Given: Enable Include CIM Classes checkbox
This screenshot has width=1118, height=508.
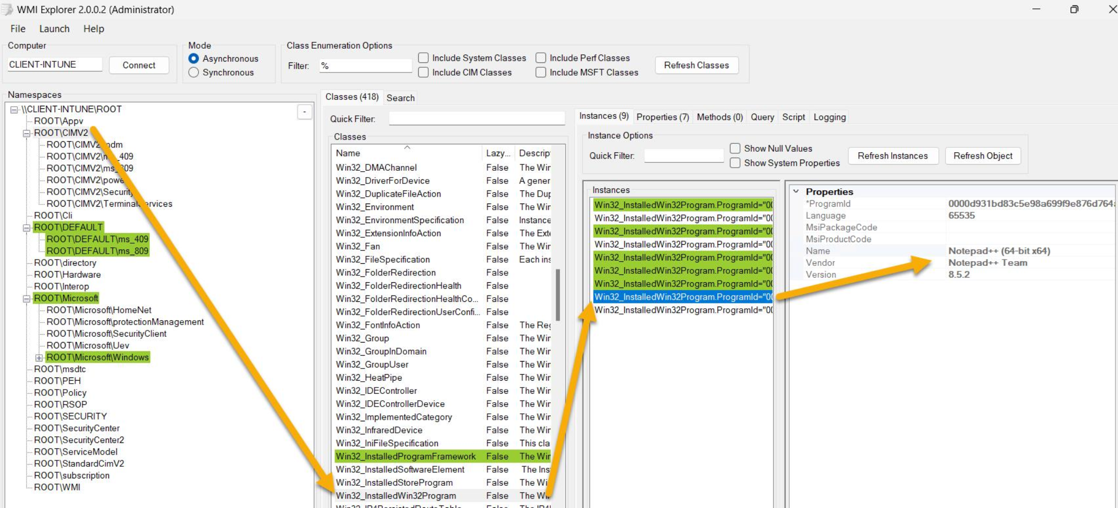Looking at the screenshot, I should [x=423, y=72].
